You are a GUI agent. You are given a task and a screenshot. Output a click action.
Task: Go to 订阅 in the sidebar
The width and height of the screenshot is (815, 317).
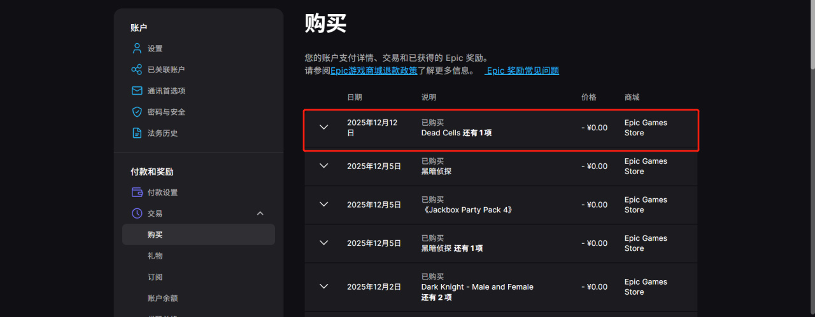point(155,277)
